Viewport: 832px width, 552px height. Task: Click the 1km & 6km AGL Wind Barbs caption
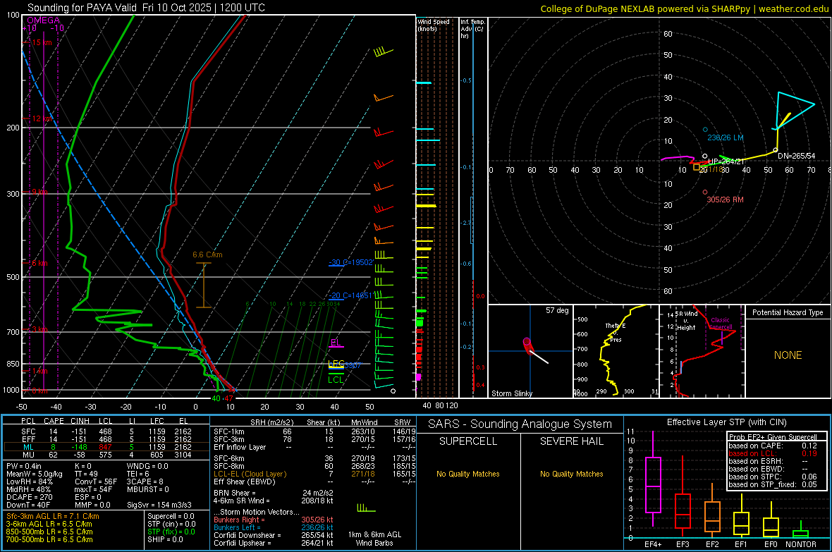pyautogui.click(x=374, y=539)
